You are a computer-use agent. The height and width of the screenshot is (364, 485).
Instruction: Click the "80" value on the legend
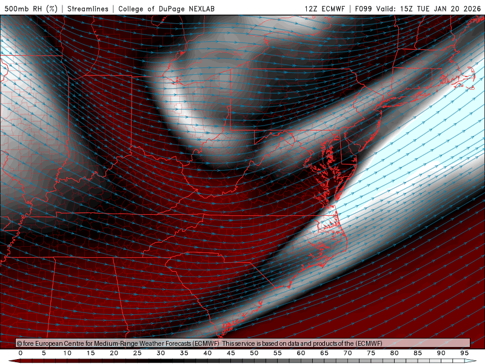pyautogui.click(x=395, y=353)
